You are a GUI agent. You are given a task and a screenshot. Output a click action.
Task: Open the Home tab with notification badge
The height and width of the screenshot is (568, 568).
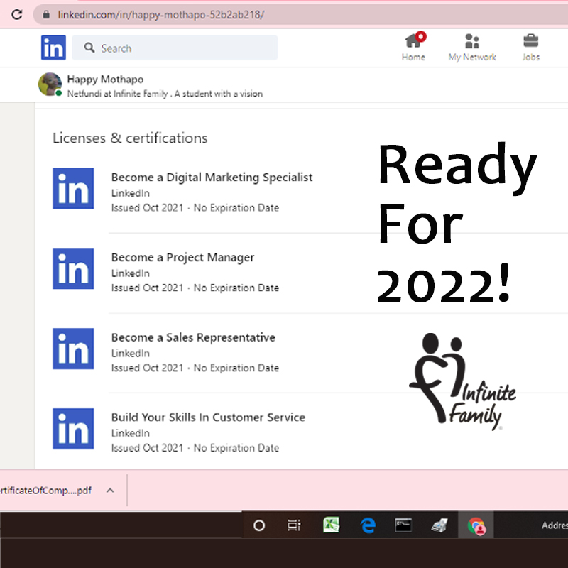coord(413,47)
